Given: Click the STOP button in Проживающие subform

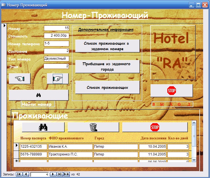Looking at the screenshot, I should click(155, 127).
